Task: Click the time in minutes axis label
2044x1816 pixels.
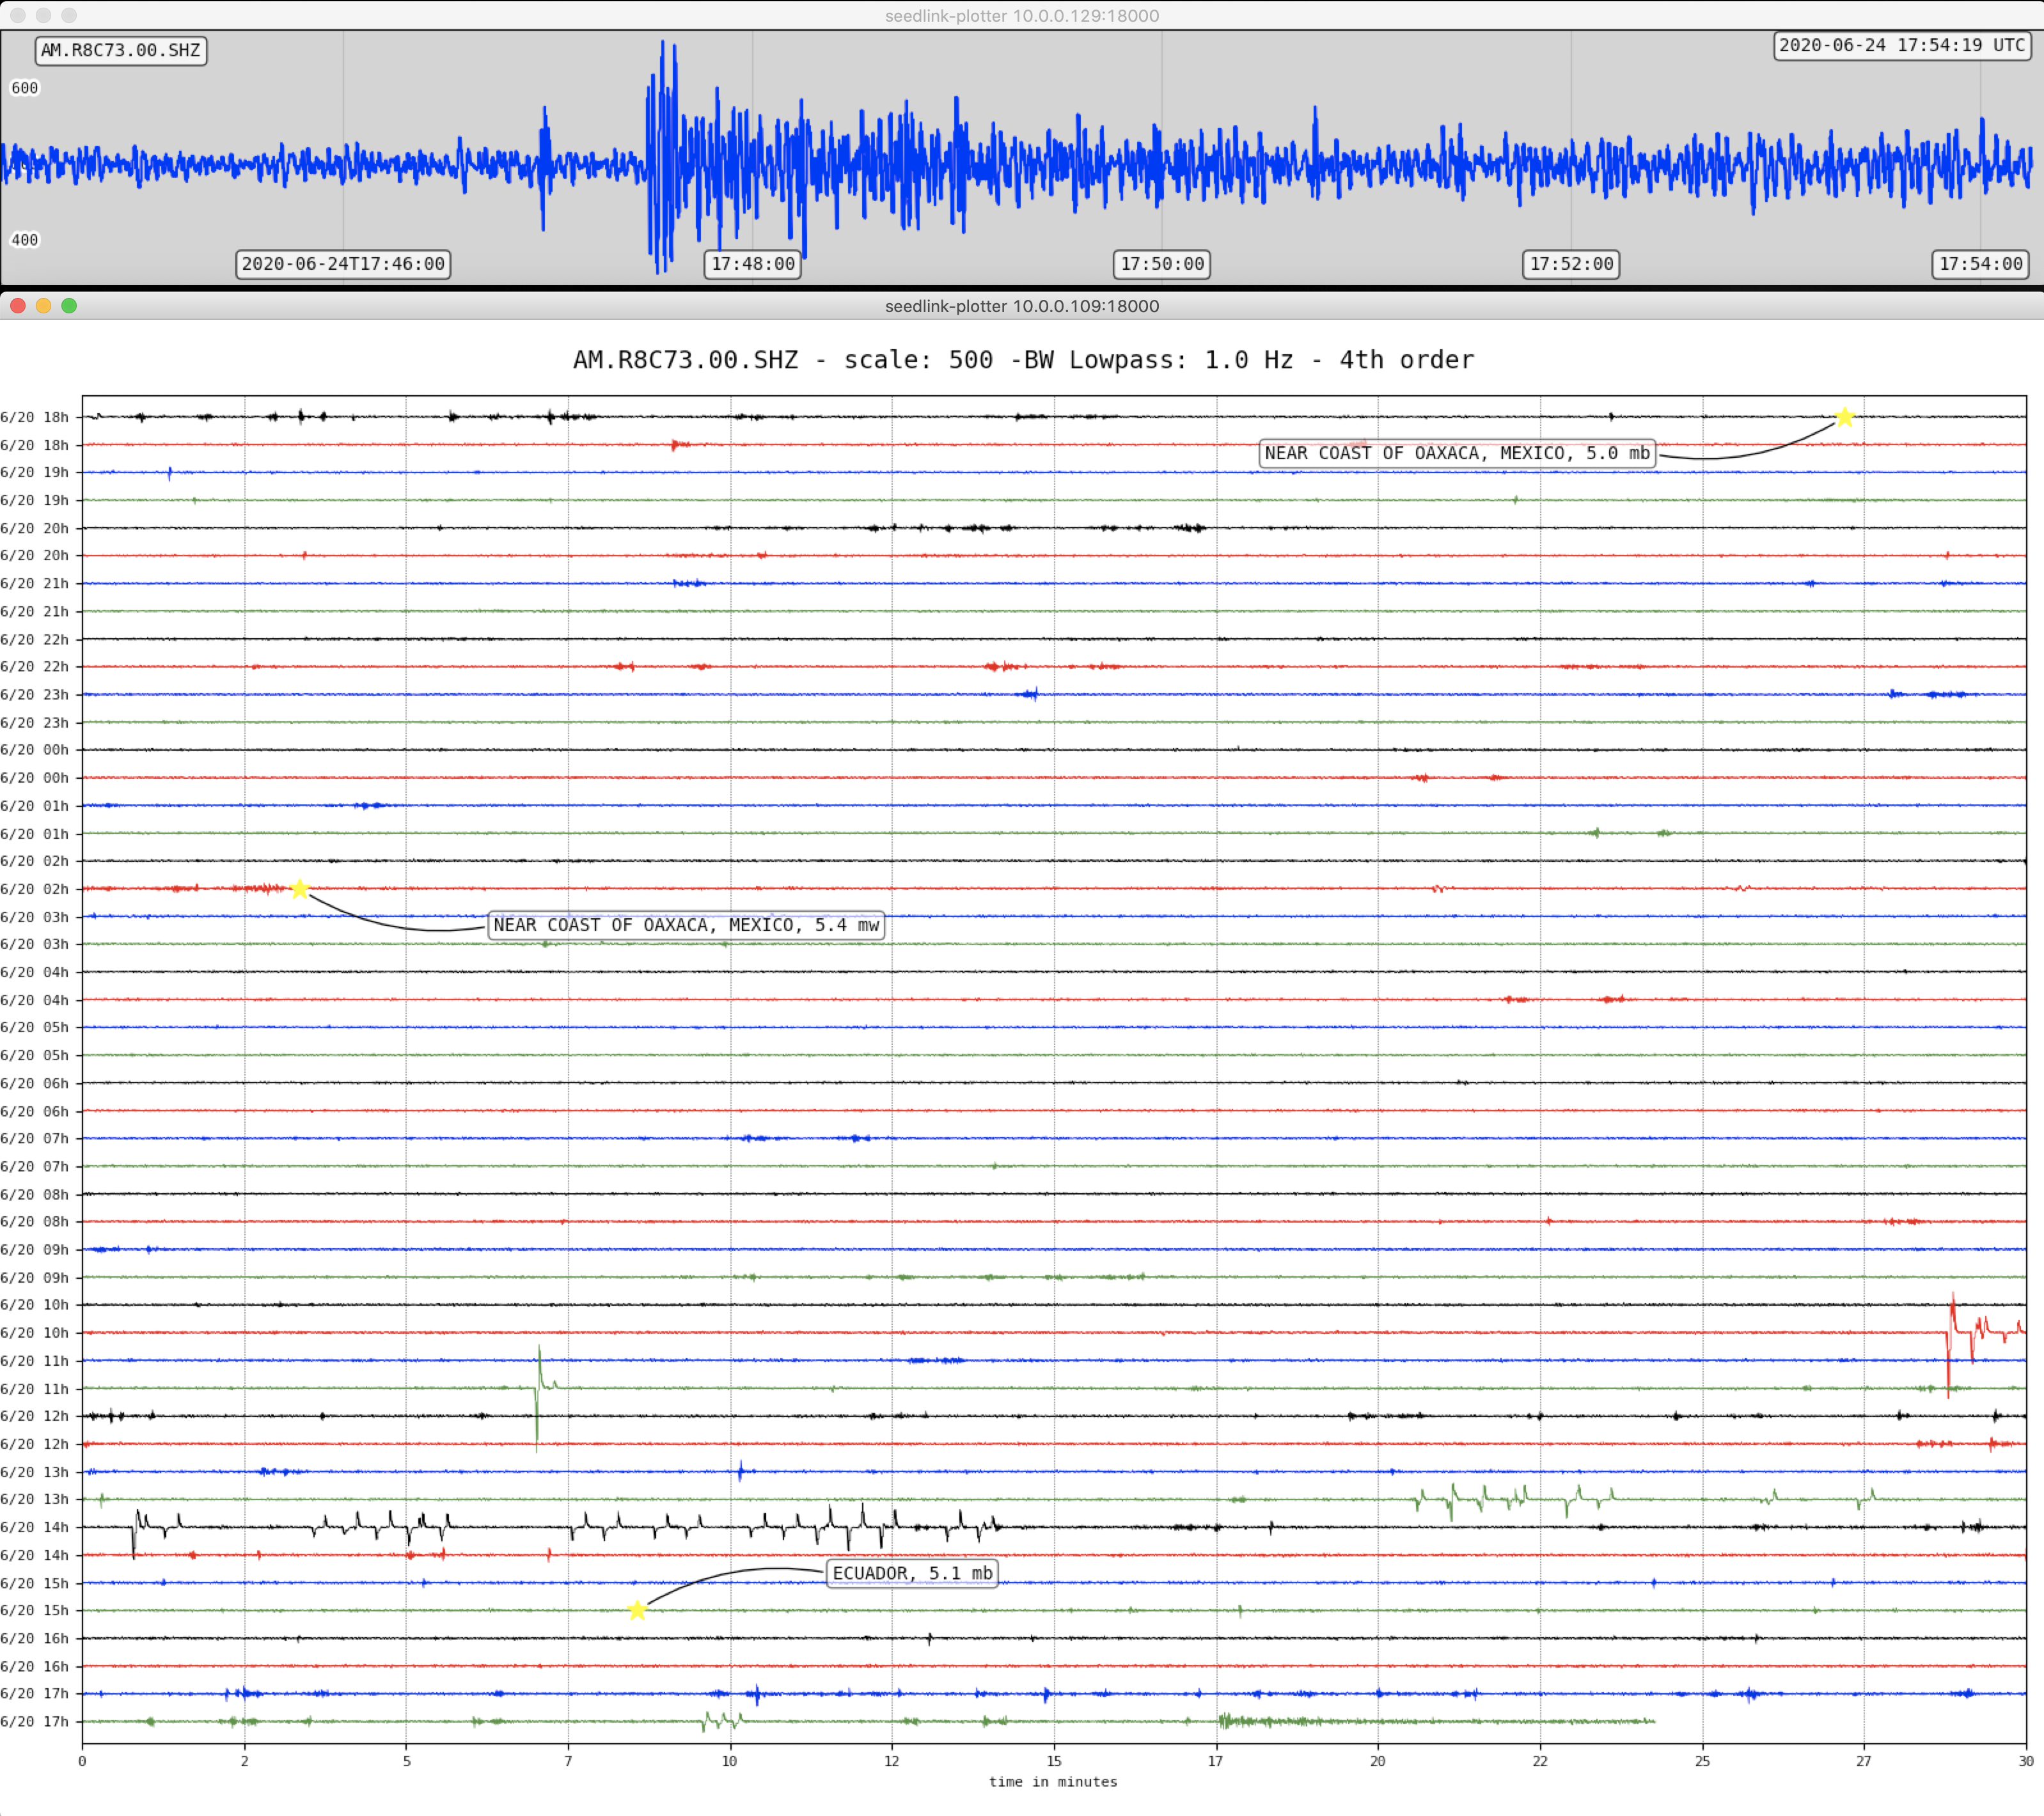Action: [1053, 1782]
